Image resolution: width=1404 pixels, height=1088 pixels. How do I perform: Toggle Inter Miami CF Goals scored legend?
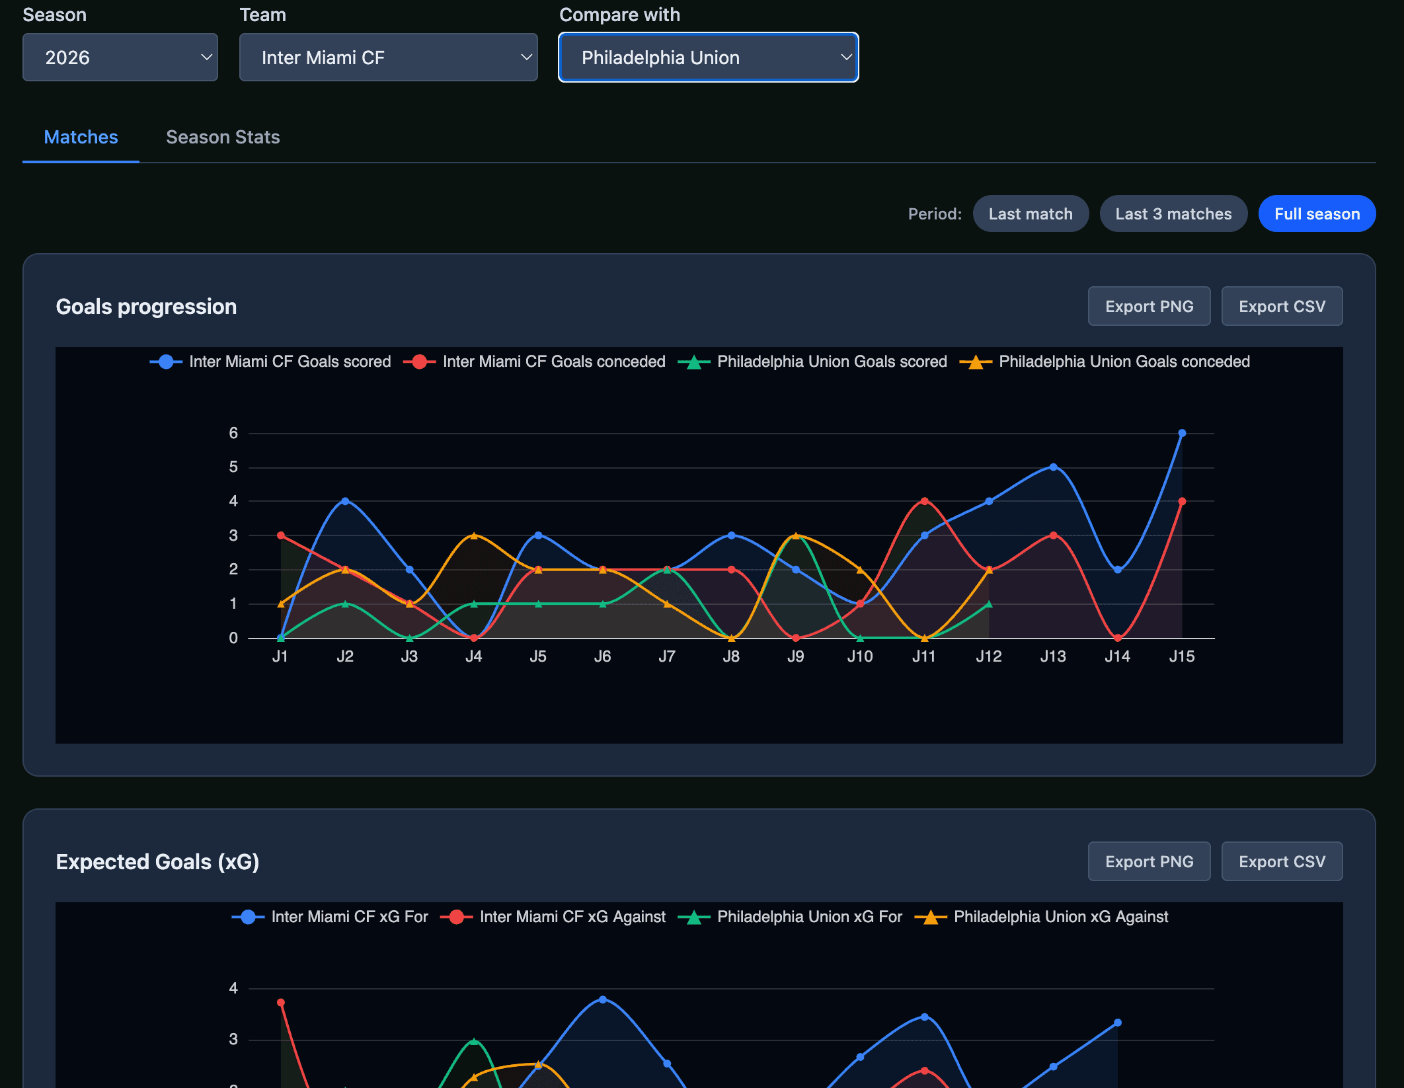coord(270,362)
